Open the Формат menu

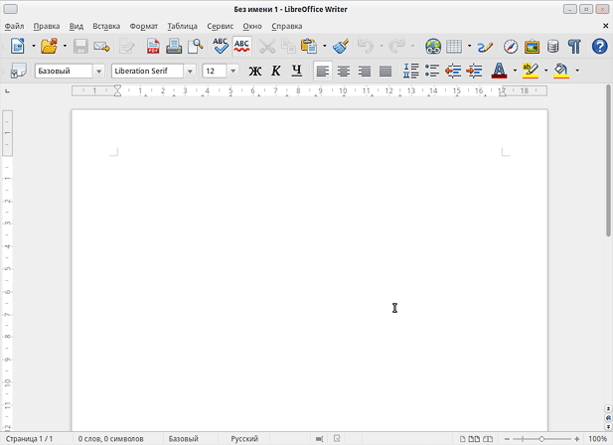pyautogui.click(x=144, y=26)
